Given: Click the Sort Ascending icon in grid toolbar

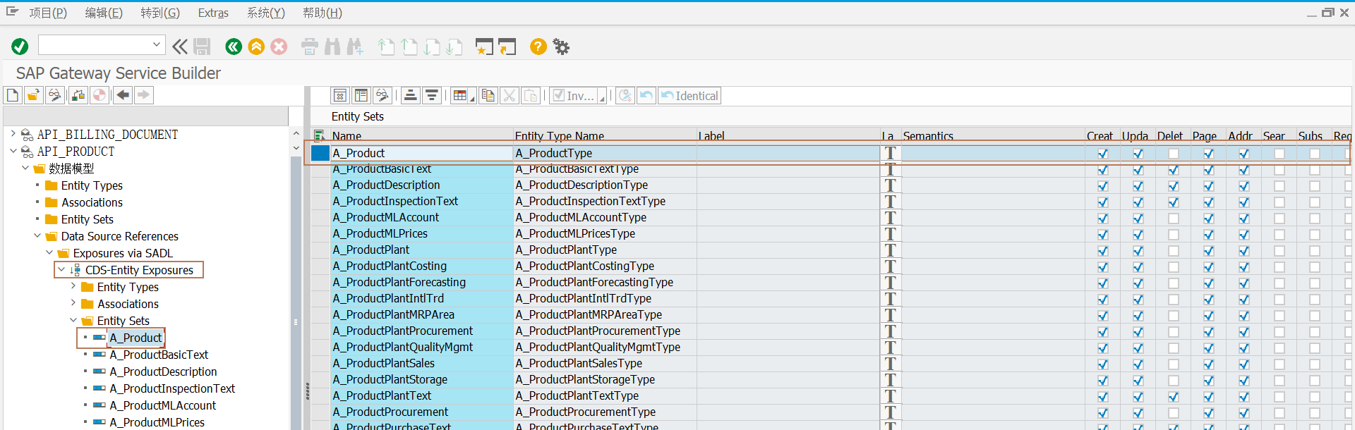Looking at the screenshot, I should [x=411, y=96].
